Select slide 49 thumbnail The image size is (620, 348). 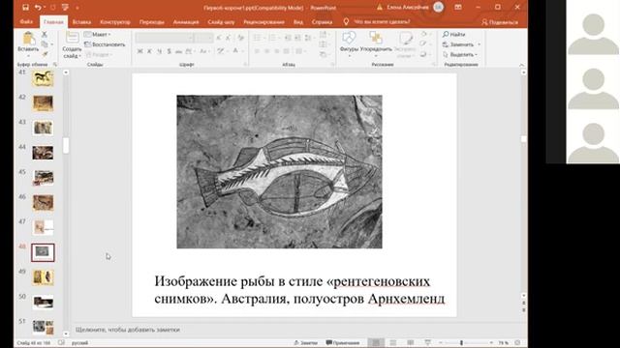[43, 277]
